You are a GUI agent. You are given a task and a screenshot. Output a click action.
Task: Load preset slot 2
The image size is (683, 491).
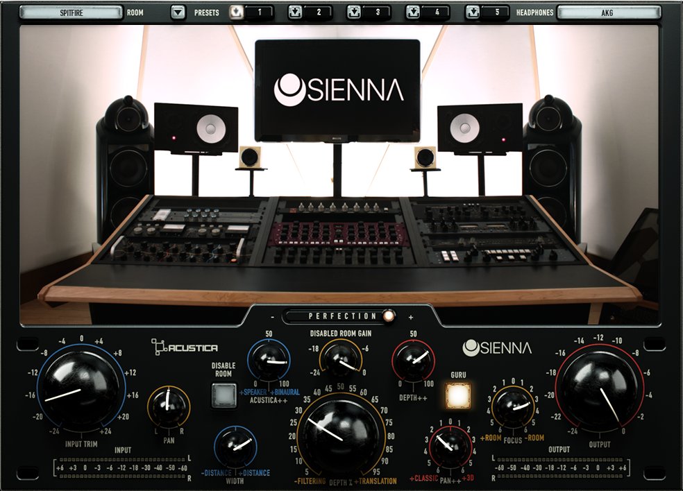319,12
